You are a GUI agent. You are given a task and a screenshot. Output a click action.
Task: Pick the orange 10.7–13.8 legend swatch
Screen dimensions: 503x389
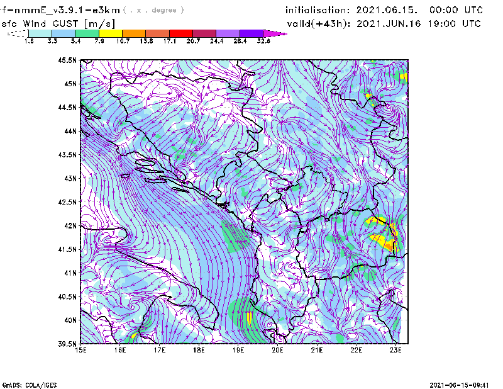[x=134, y=33]
